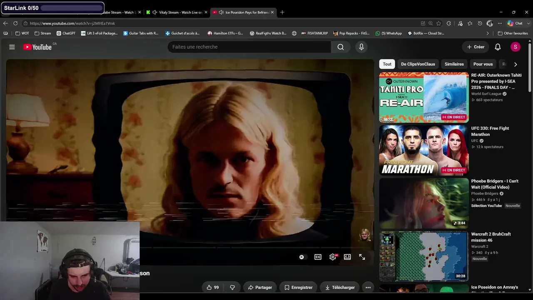Open the WhatsApp bookmark
Screen dimensions: 533x300
point(389,33)
